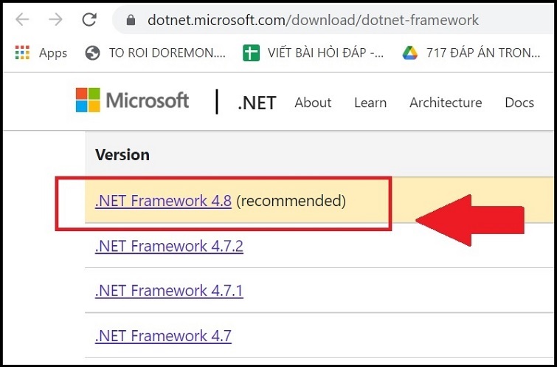This screenshot has height=367, width=557.
Task: Open the Apps grid shortcut
Action: 41,52
